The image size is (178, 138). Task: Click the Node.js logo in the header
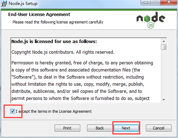[x=151, y=20]
